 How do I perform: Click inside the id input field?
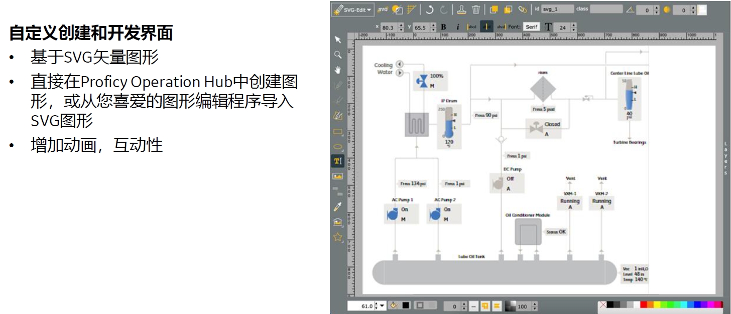coord(557,9)
